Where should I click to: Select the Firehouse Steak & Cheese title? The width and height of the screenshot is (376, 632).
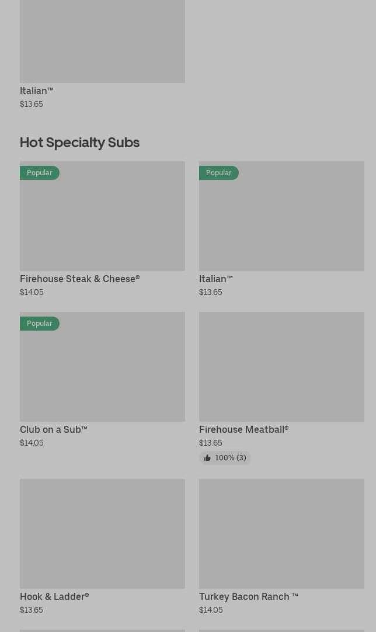79,279
